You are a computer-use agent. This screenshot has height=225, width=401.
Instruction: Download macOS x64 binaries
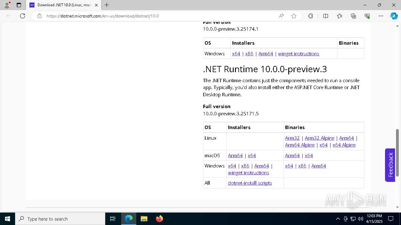(309, 156)
